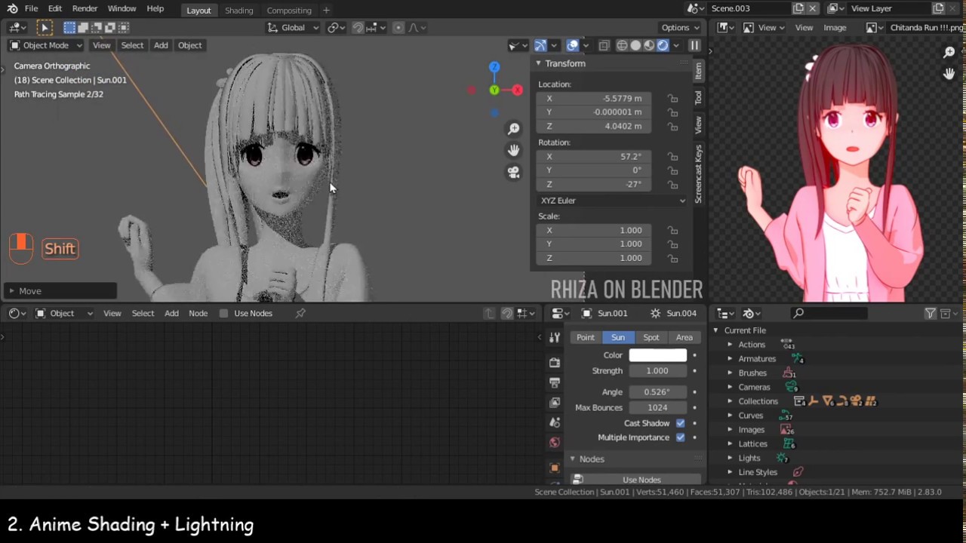This screenshot has width=966, height=543.
Task: Switch to material preview shading
Action: (649, 45)
